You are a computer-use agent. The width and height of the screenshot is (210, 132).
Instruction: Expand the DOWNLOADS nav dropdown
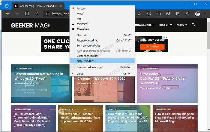coord(145,25)
